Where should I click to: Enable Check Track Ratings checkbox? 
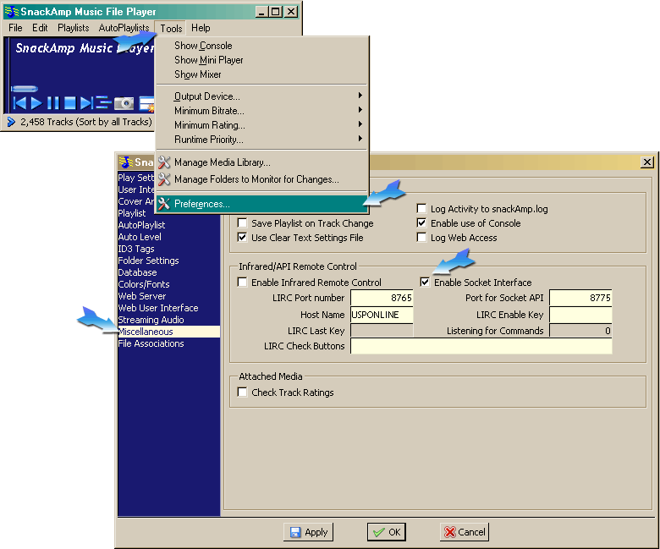pos(243,393)
